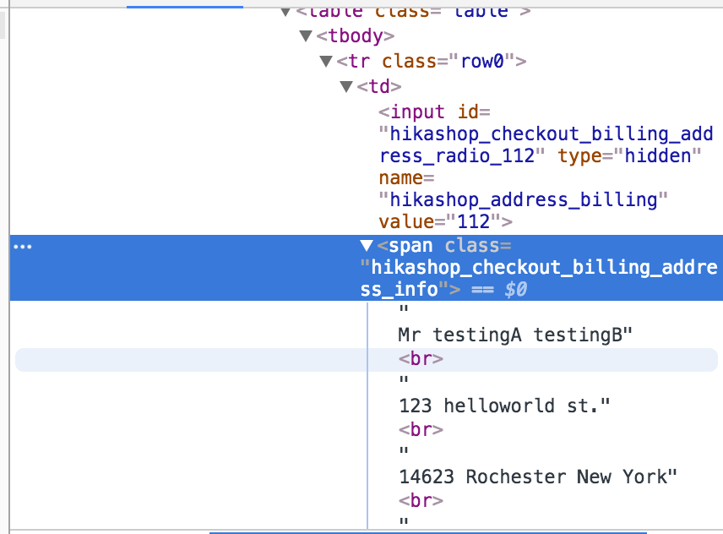Select the br tag after testingB
Viewport: 723px width, 534px height.
click(421, 359)
